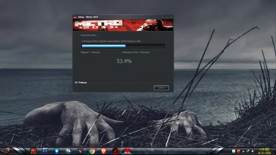Click the Metro 2033 banner image
The image size is (276, 155).
pos(123,25)
